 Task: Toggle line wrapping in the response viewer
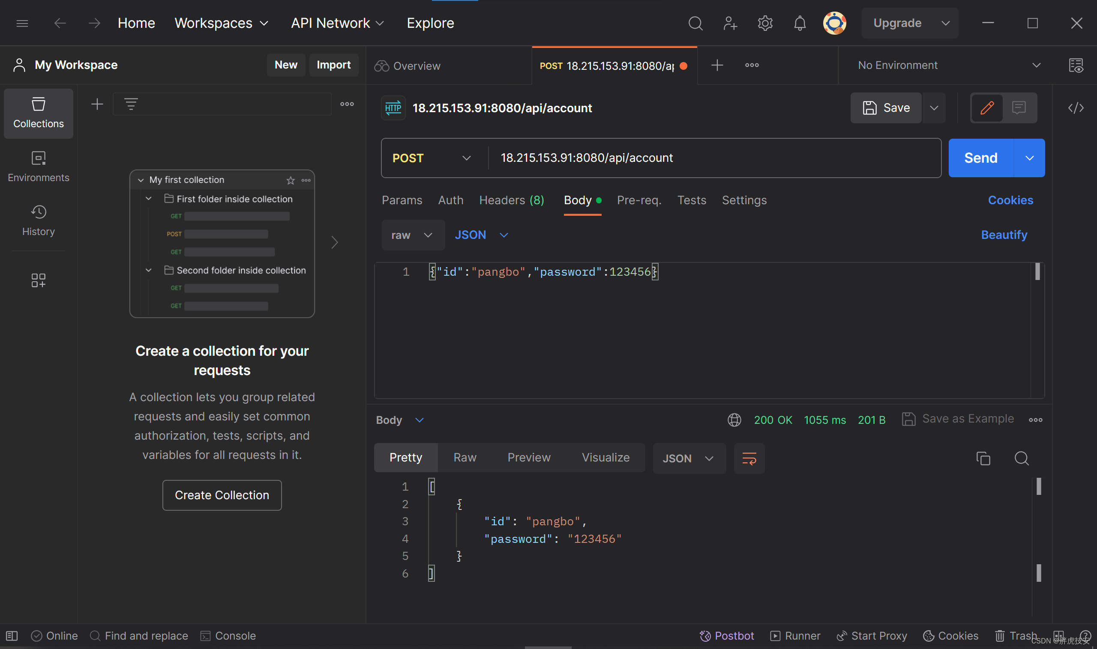[x=749, y=458]
